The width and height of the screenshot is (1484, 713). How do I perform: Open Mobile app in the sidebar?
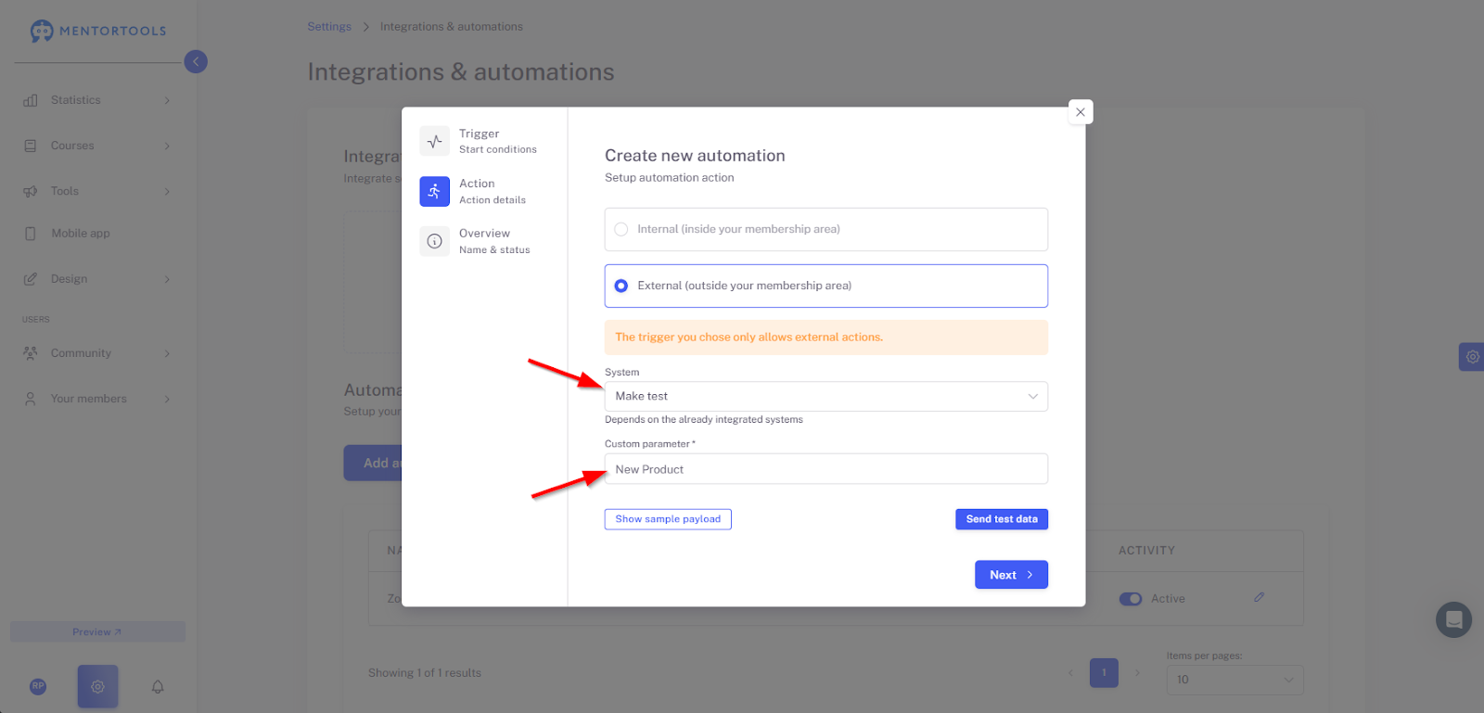[x=97, y=234]
